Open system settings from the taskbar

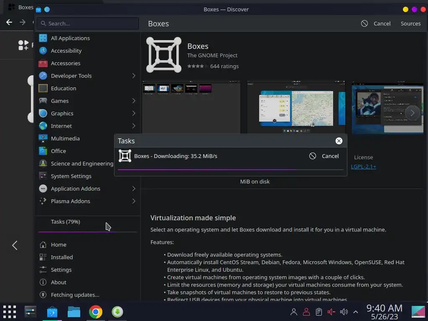pos(30,312)
